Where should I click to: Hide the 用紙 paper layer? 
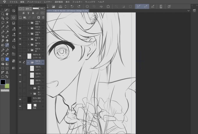click(x=20, y=106)
